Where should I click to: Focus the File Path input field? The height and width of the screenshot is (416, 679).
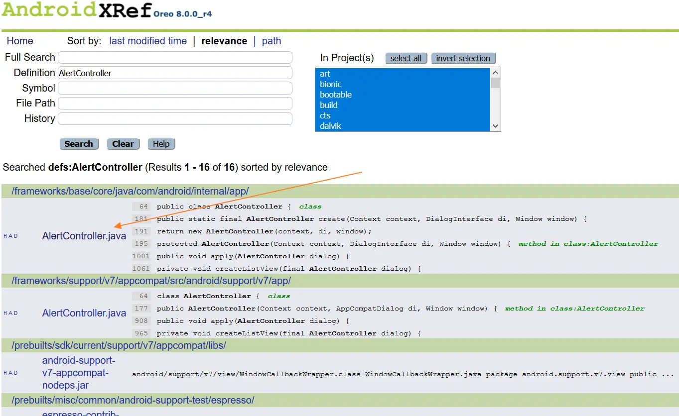tap(175, 103)
